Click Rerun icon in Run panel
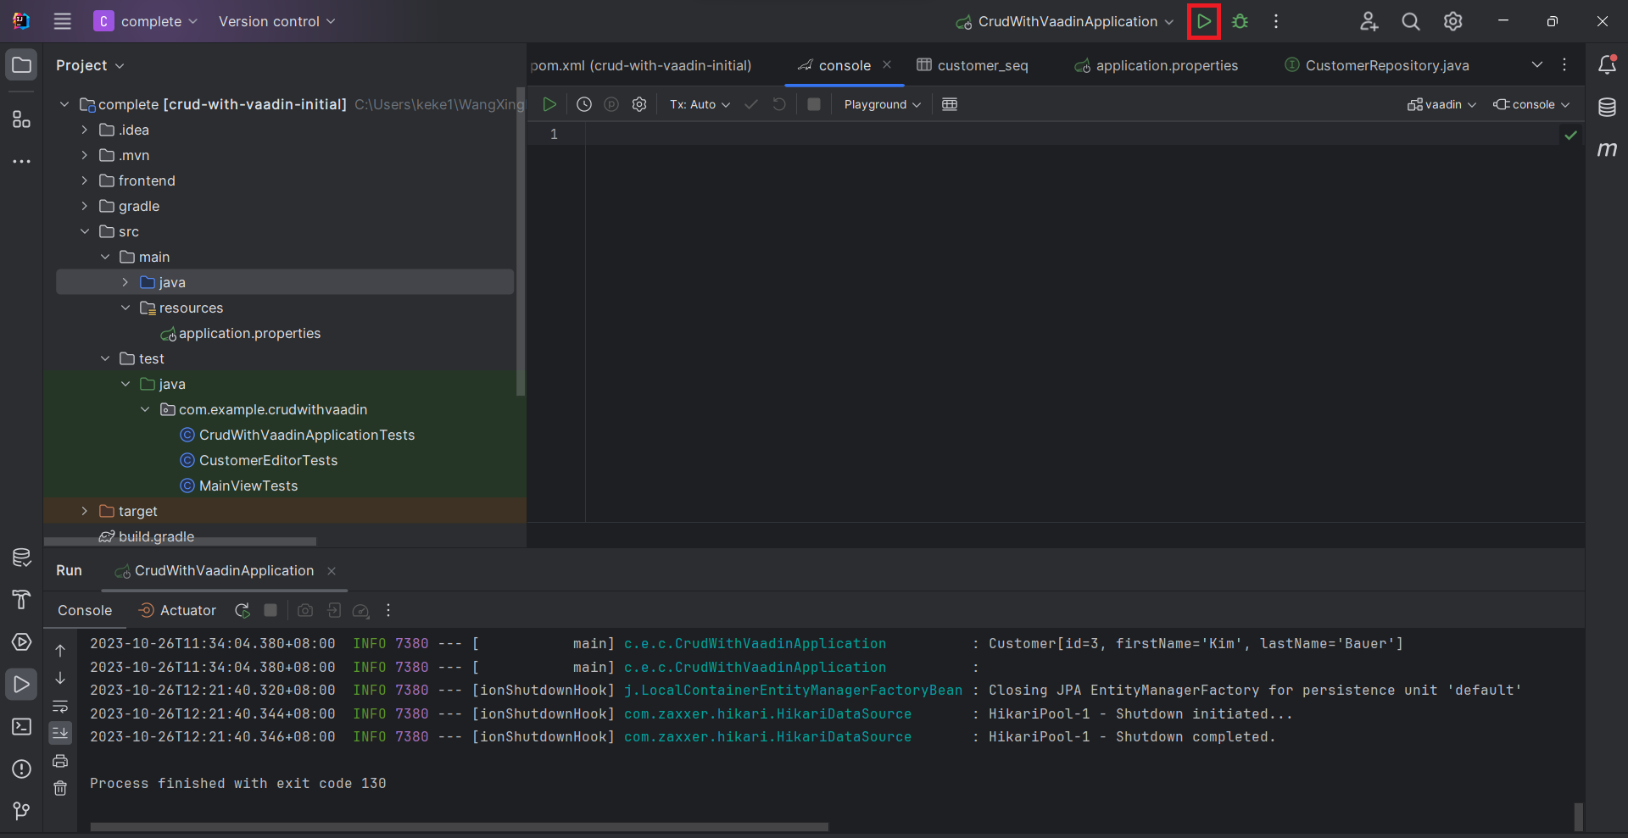Screen dimensions: 1628x838 click(x=243, y=610)
